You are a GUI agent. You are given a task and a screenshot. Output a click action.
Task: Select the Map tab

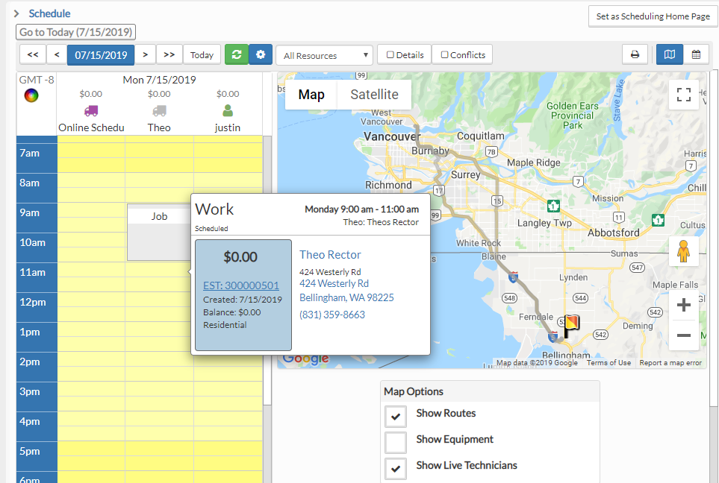coord(311,95)
